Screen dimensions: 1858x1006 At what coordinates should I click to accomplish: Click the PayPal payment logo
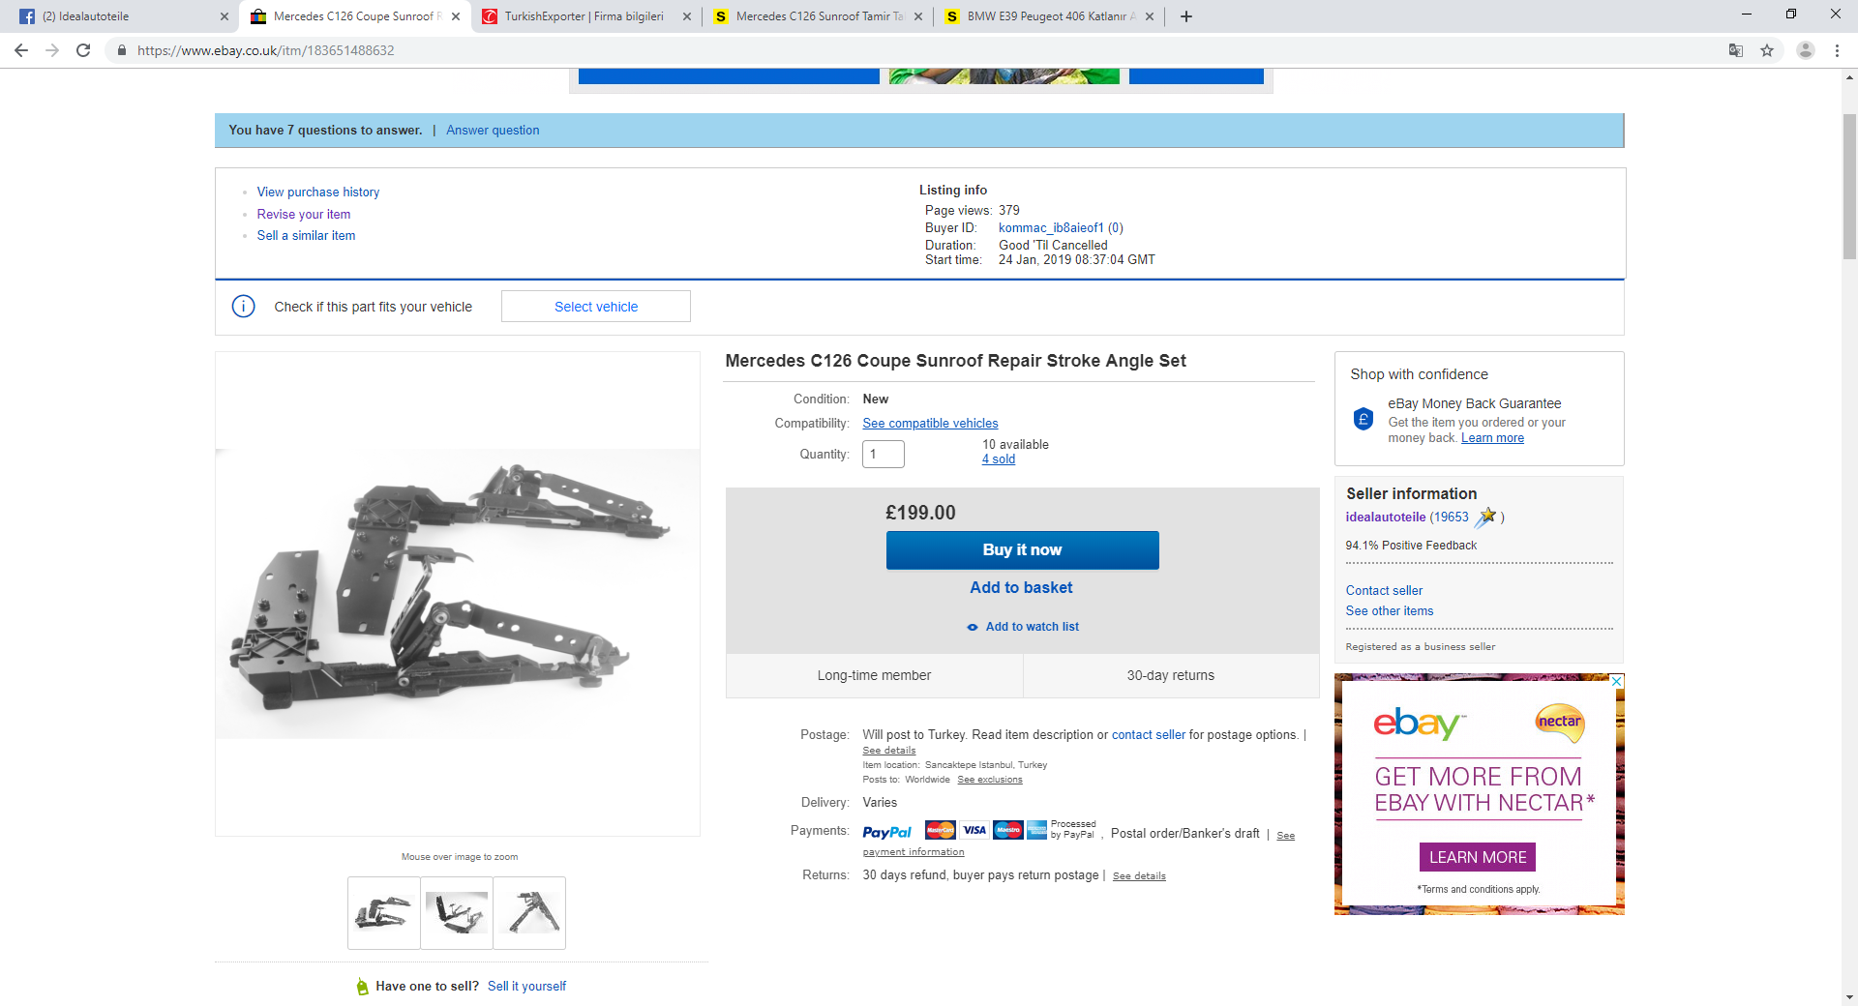coord(887,832)
